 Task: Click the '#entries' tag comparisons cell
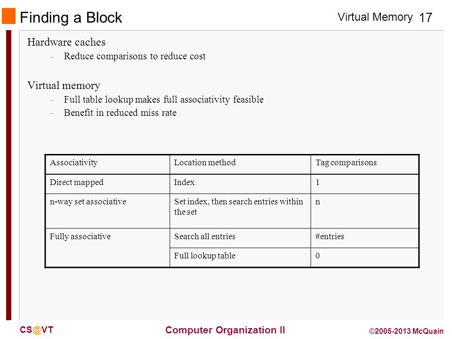coord(364,238)
